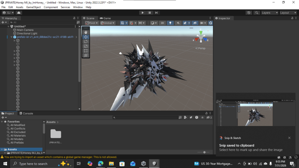Adjust the asset icon size slider
The width and height of the screenshot is (299, 168).
[x=204, y=152]
